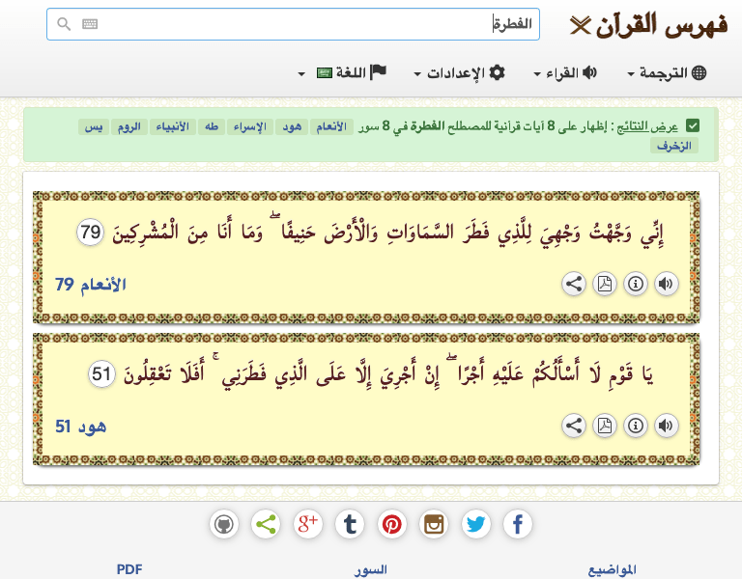Open the Facebook footer icon
This screenshot has height=579, width=742.
click(518, 524)
